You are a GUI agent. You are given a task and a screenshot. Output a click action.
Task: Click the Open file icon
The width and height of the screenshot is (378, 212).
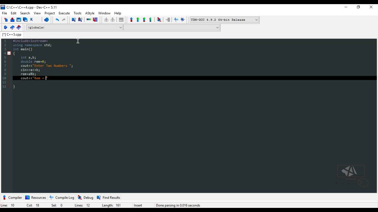pos(12,20)
